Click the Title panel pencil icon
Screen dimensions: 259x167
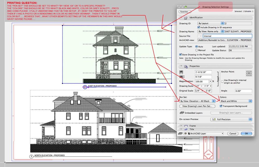click(x=186, y=129)
